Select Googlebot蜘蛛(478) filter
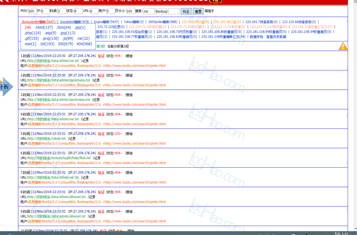 pyautogui.click(x=75, y=22)
